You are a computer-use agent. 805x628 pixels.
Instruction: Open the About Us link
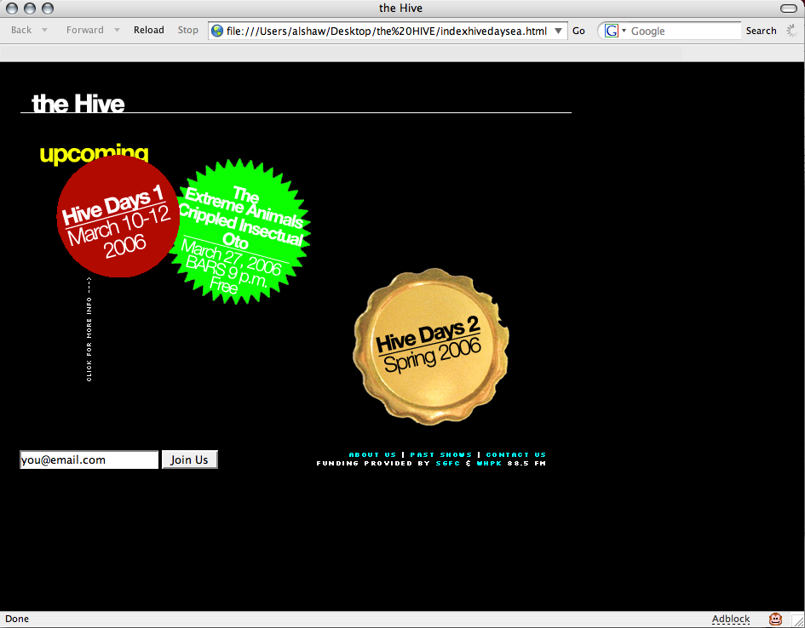372,454
